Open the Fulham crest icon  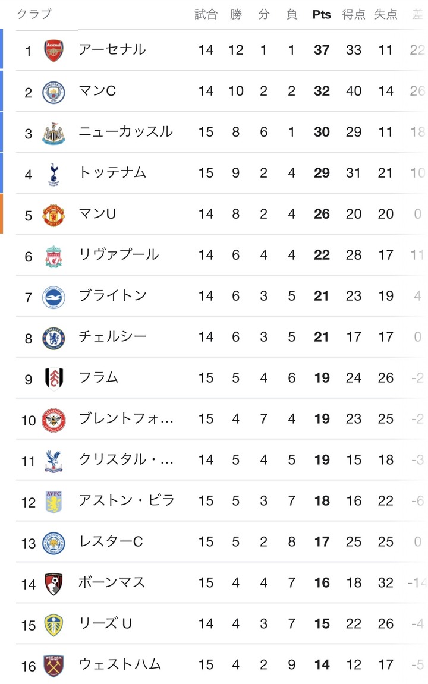point(54,378)
